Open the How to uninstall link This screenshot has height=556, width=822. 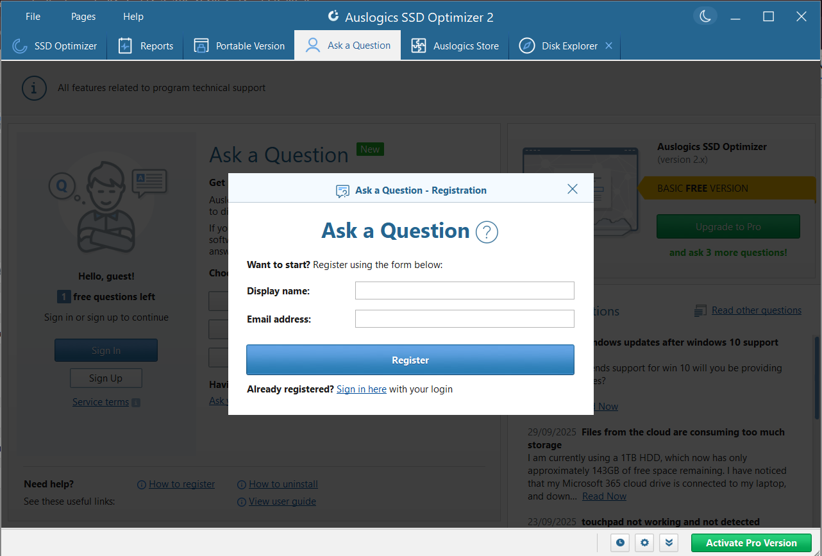[x=283, y=484]
